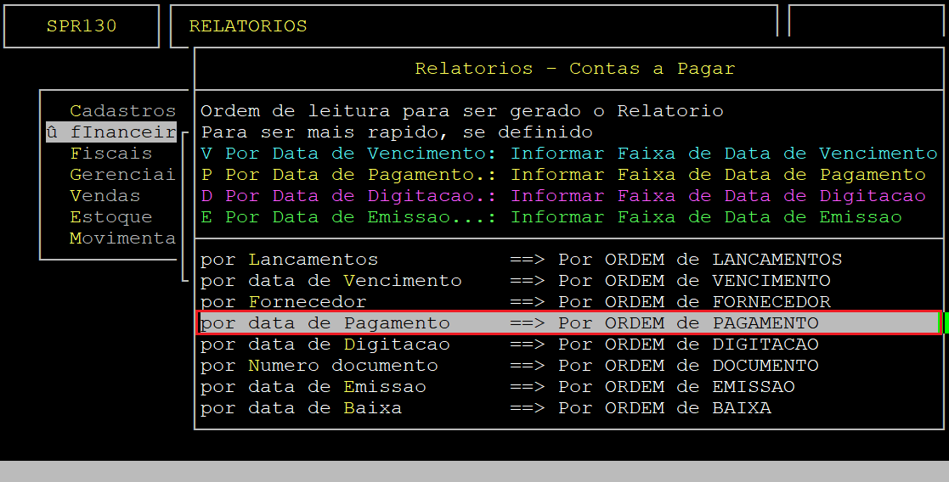Click the RELATORIOS header title

247,26
